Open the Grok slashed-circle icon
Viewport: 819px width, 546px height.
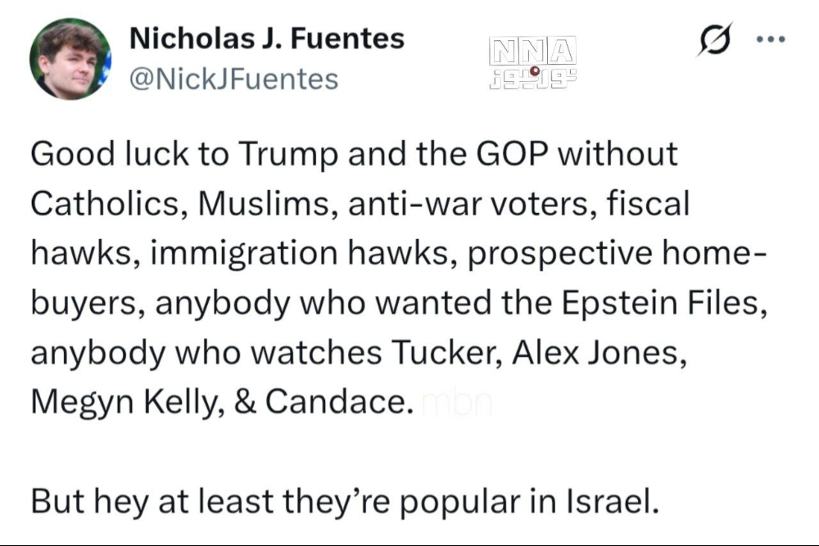pyautogui.click(x=713, y=39)
